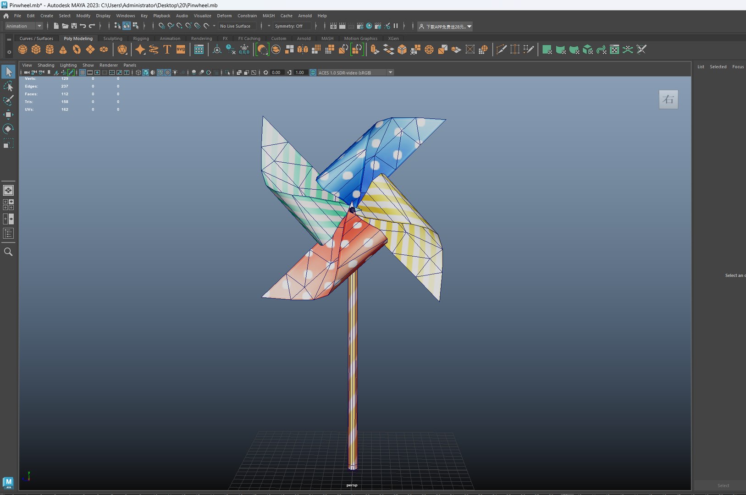Select the Move tool in Tool Box
Viewport: 746px width, 495px height.
tap(8, 115)
